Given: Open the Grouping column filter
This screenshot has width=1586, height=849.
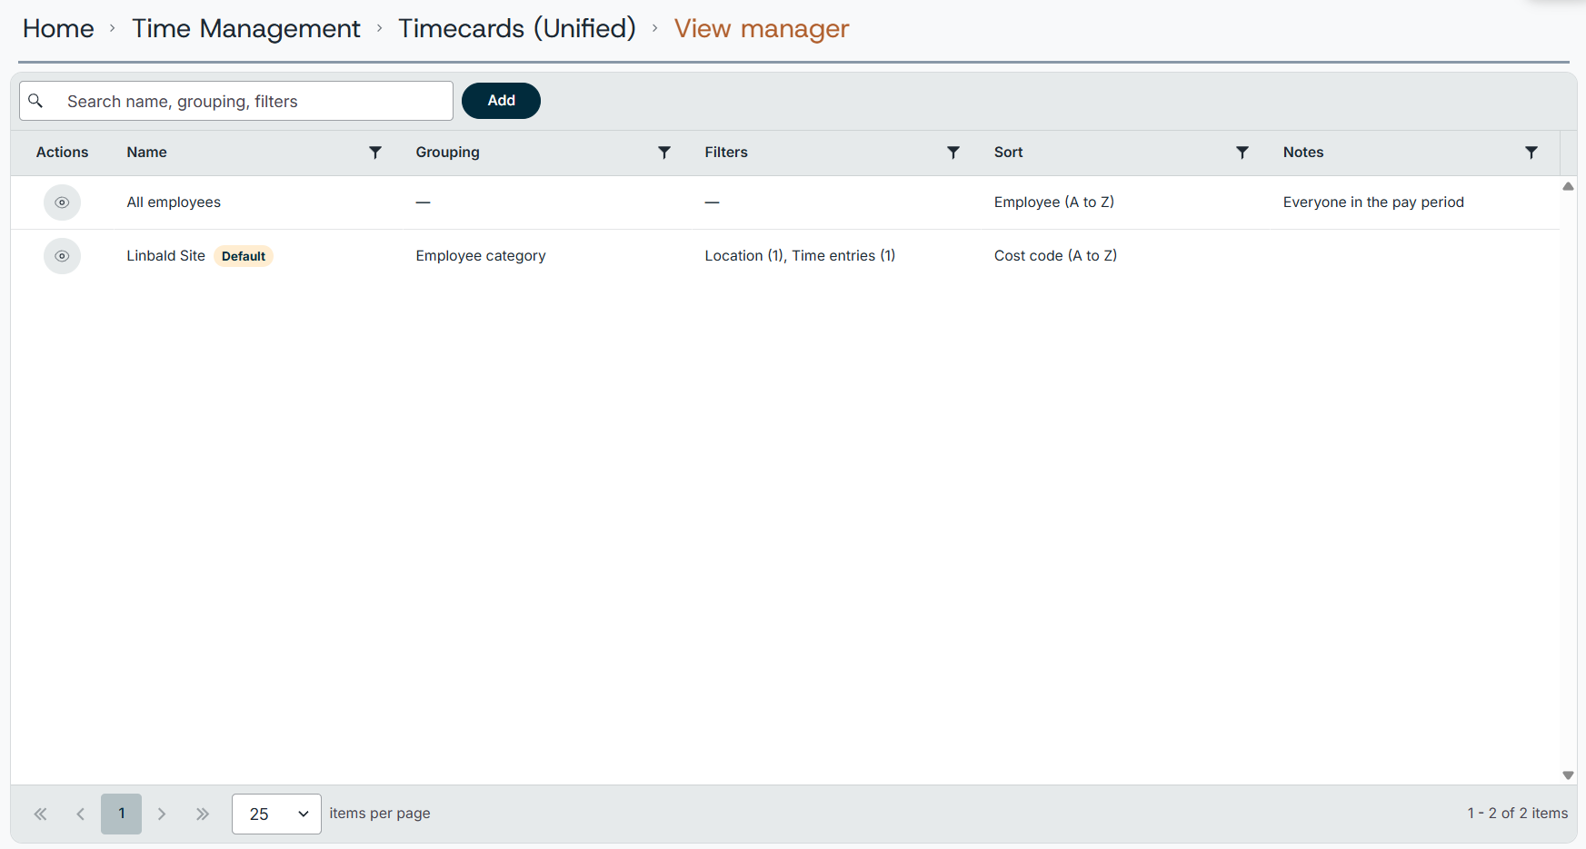Looking at the screenshot, I should (x=664, y=153).
